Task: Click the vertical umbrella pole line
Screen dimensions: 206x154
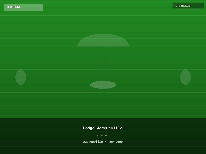Action: (103, 64)
